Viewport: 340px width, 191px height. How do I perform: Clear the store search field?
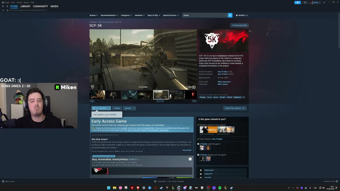(x=226, y=15)
